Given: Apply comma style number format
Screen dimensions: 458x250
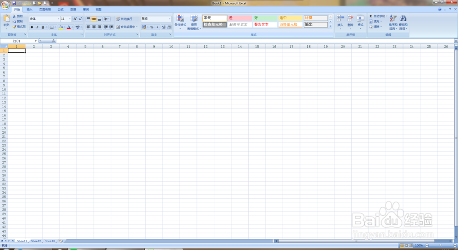Looking at the screenshot, I should click(x=157, y=27).
